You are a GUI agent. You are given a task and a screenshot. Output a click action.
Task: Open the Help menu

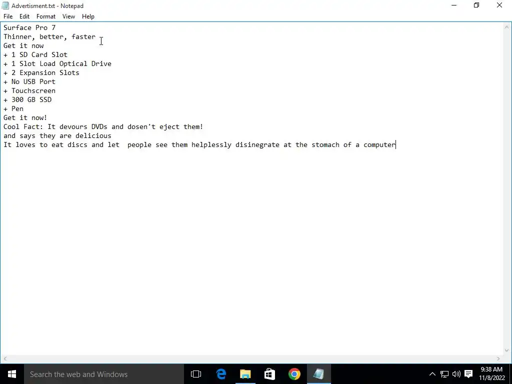(x=88, y=16)
